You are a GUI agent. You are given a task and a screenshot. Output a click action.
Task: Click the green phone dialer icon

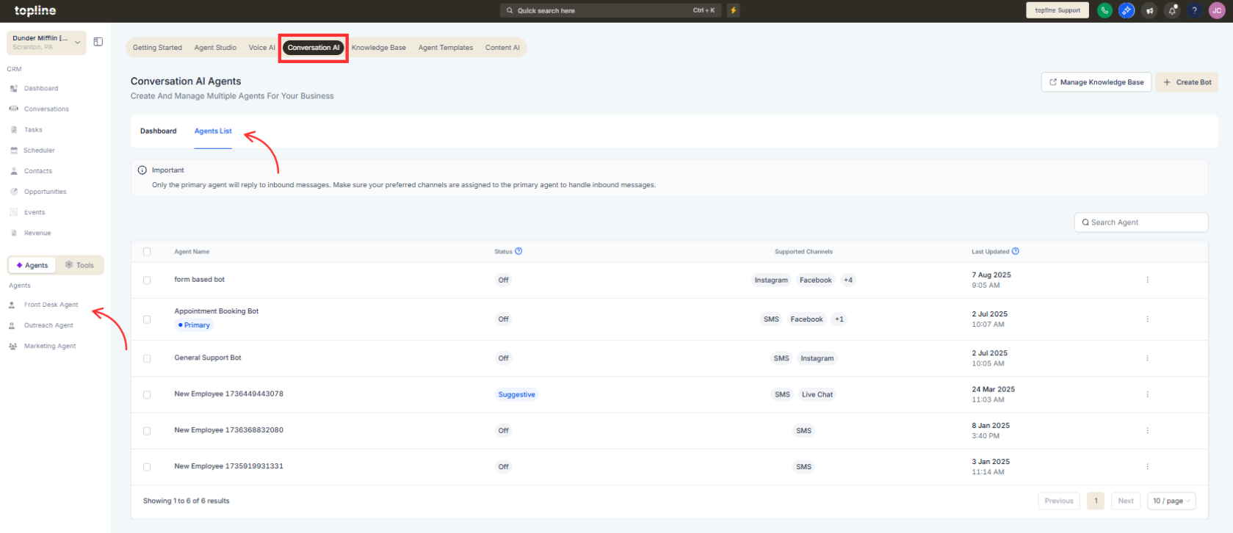(x=1104, y=10)
